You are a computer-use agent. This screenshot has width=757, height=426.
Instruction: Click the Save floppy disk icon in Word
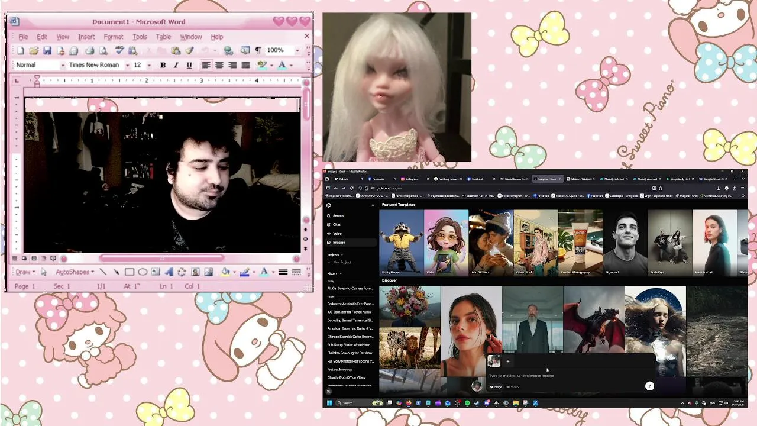[47, 51]
